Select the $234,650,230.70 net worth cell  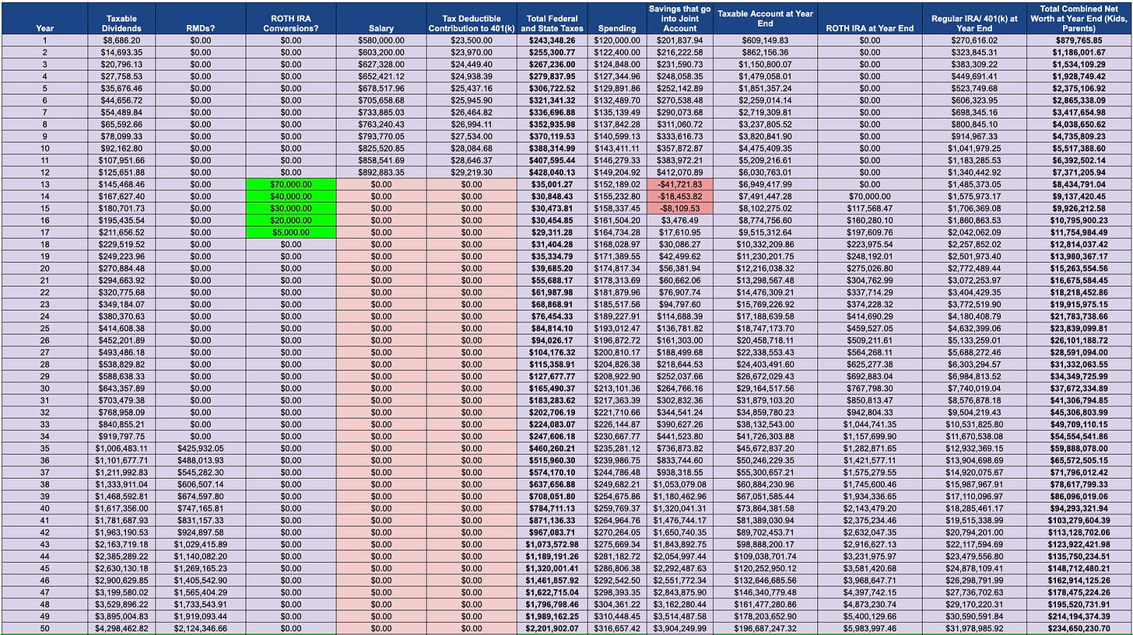point(1079,628)
